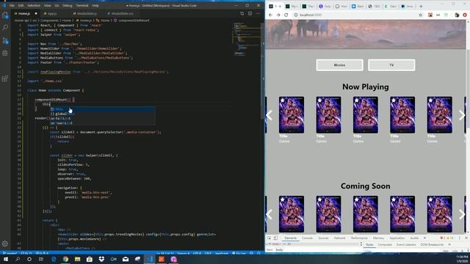The width and height of the screenshot is (470, 264).
Task: Click the TV button on the web page
Action: (391, 65)
